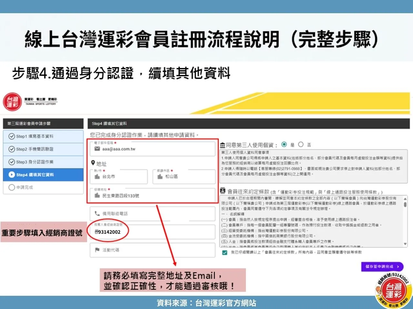Click the 第三屆運彩會員申請步驟 header
This screenshot has height=309, width=413.
coord(43,124)
